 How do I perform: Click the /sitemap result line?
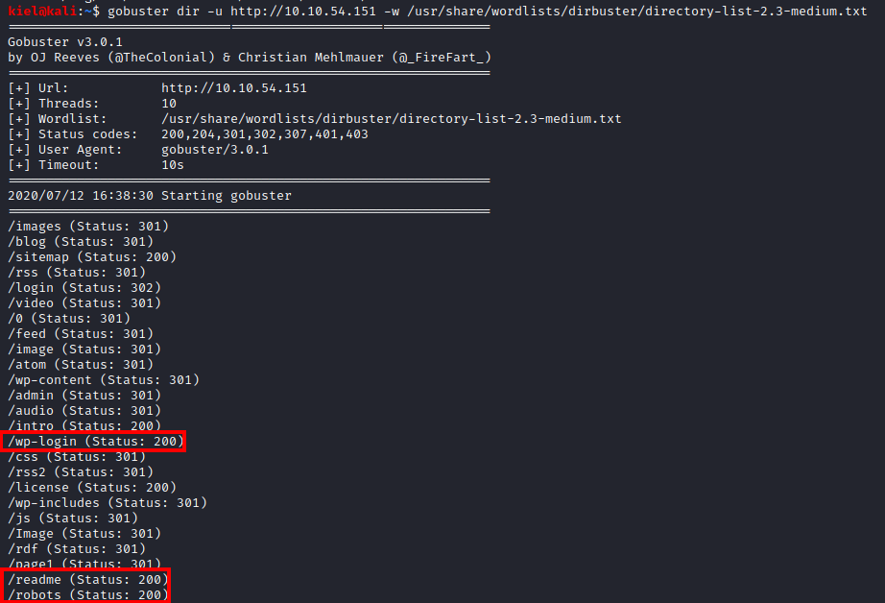(x=92, y=257)
